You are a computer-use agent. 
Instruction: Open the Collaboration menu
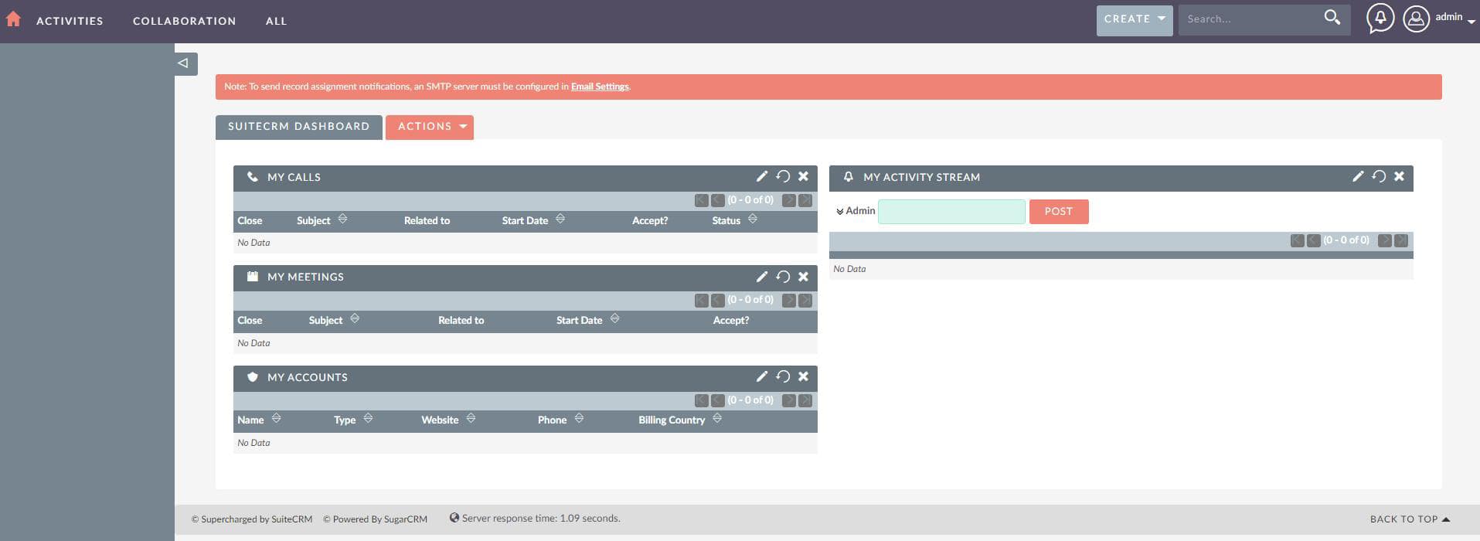coord(184,21)
